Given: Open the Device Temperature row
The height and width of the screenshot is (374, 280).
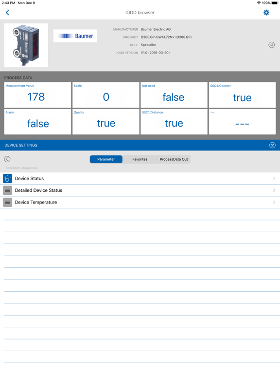Looking at the screenshot, I should tap(140, 202).
